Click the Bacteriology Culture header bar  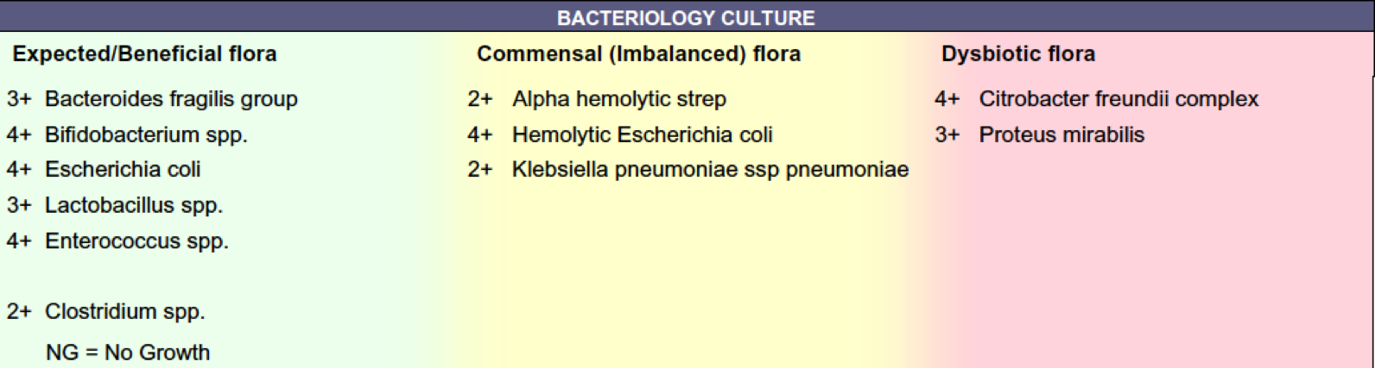point(687,16)
